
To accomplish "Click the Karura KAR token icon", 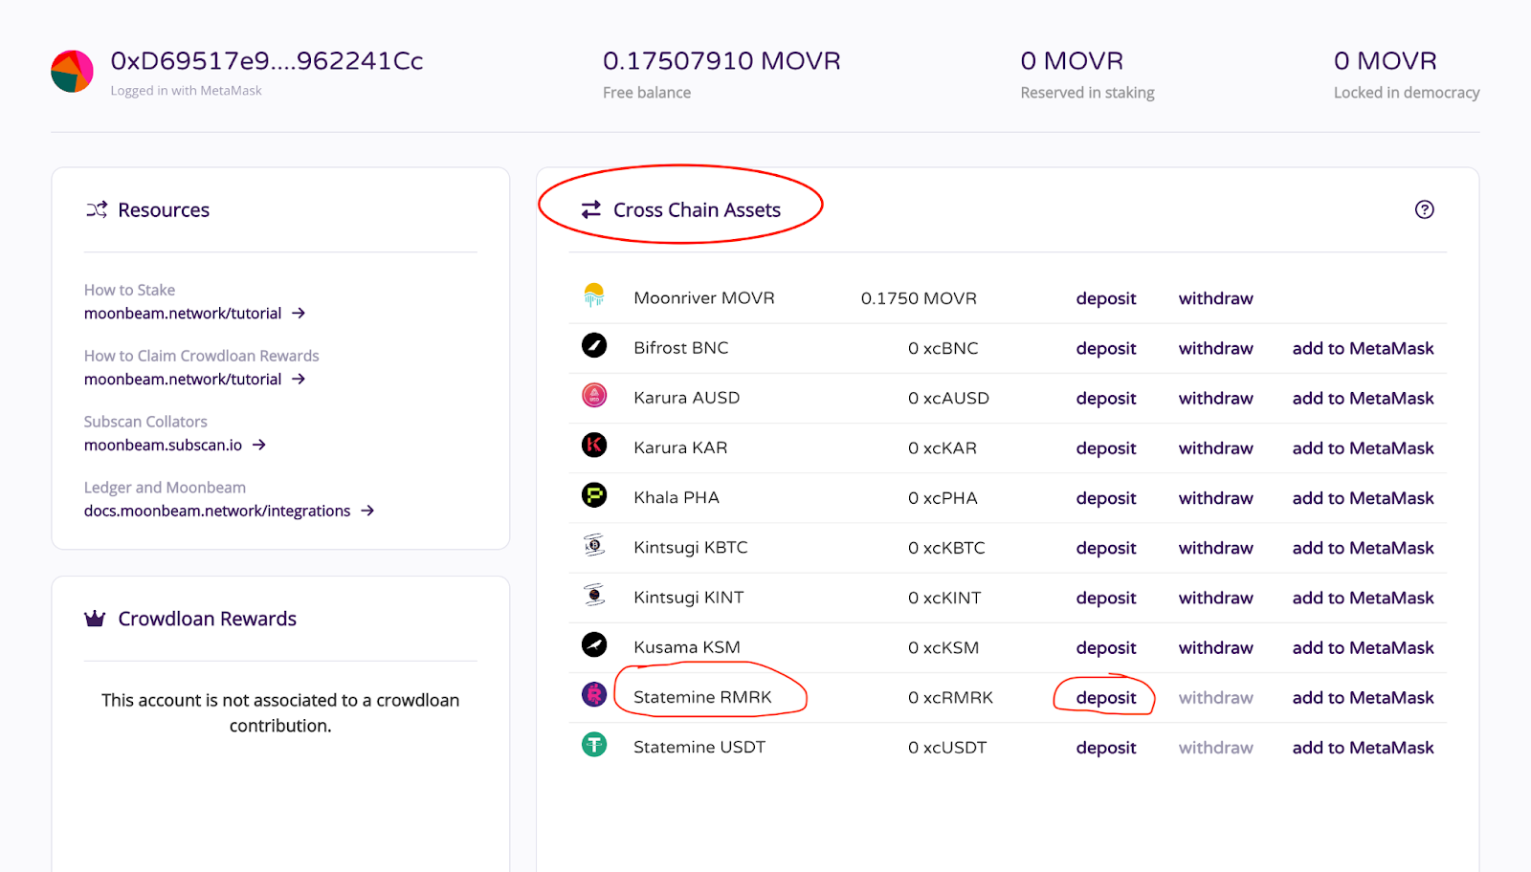I will tap(594, 445).
